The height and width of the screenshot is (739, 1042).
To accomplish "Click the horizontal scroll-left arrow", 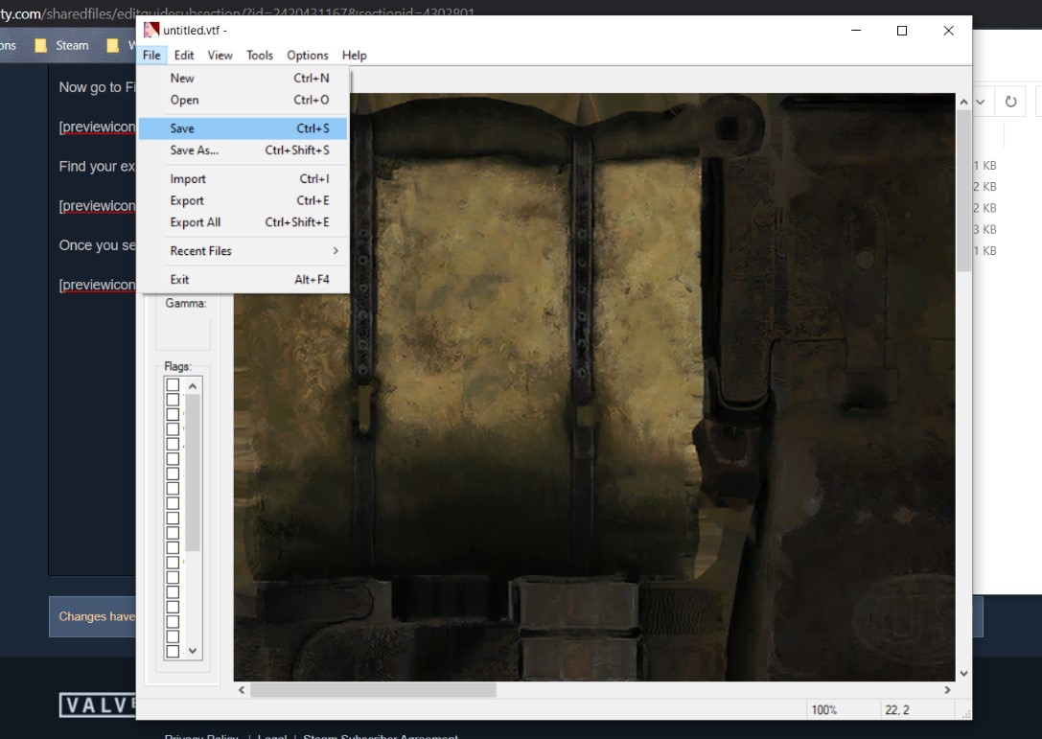I will pyautogui.click(x=242, y=690).
